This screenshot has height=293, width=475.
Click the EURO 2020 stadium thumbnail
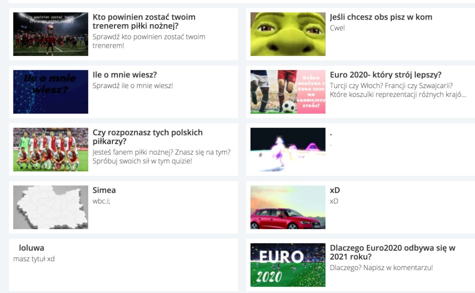click(x=288, y=265)
